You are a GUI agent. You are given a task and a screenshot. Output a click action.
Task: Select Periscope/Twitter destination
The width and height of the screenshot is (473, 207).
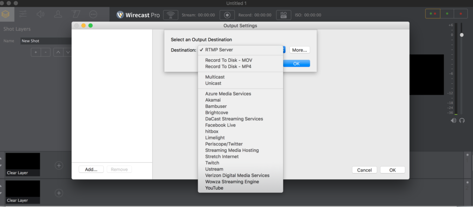pyautogui.click(x=240, y=144)
